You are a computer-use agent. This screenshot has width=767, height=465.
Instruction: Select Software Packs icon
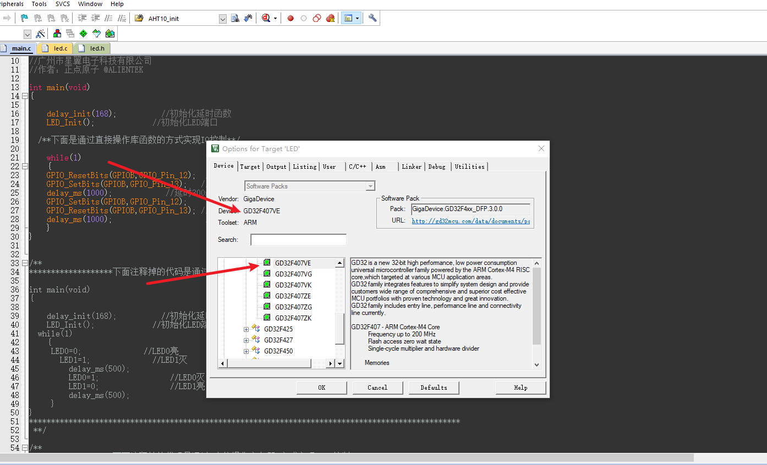pyautogui.click(x=96, y=34)
